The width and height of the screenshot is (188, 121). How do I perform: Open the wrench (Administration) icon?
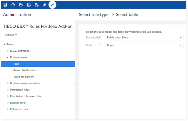52,5
